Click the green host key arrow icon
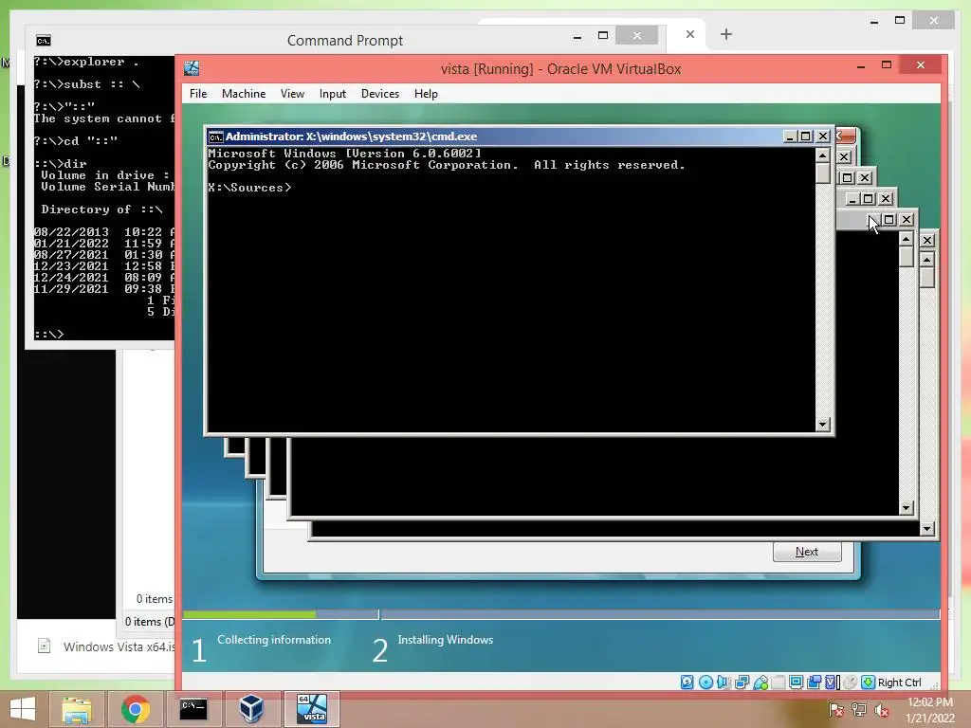 pos(869,682)
